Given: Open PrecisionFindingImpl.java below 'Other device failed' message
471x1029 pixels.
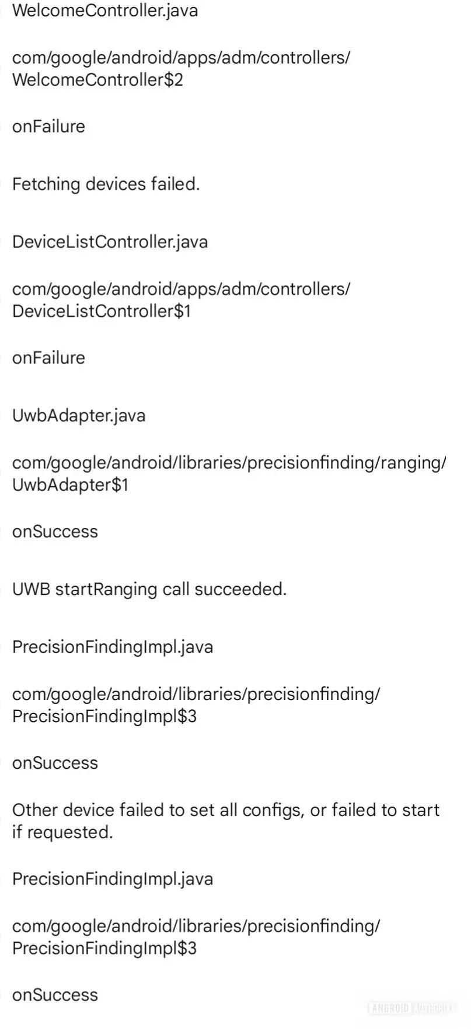Looking at the screenshot, I should 113,878.
